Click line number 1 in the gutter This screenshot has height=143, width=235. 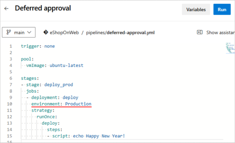coord(11,46)
